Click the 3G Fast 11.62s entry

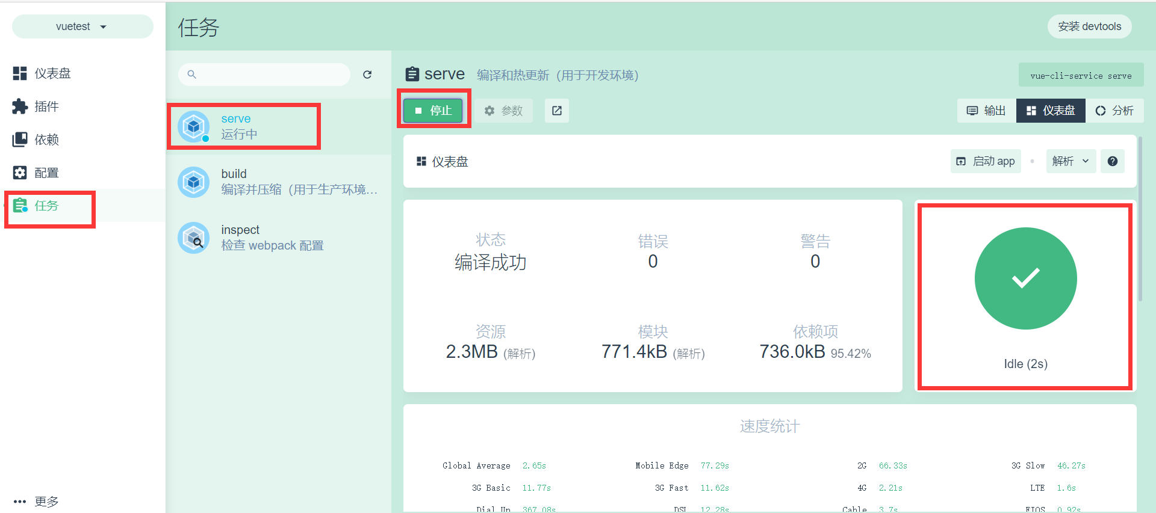[x=692, y=488]
